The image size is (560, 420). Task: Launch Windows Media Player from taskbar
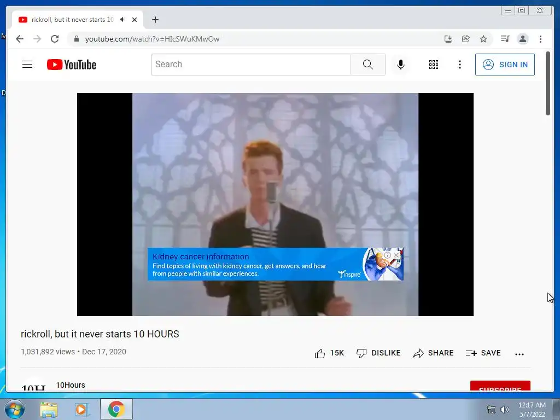(x=81, y=409)
